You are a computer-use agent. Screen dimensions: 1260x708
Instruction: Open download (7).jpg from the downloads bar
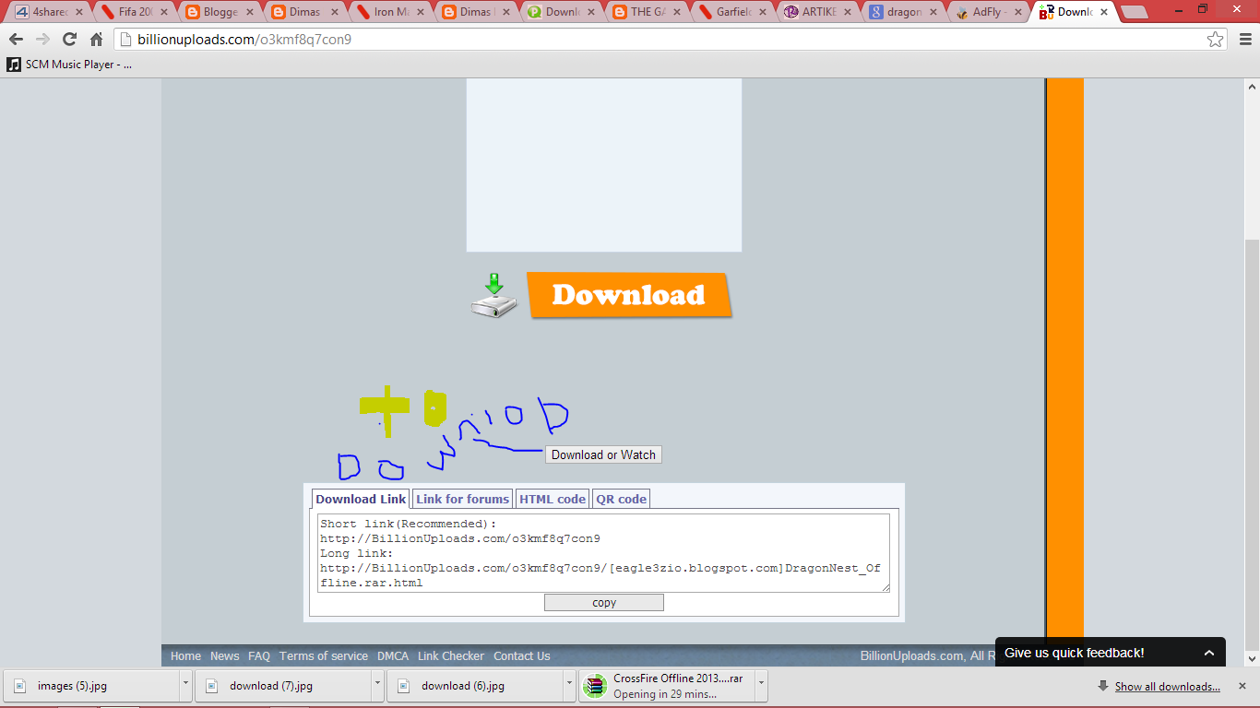point(283,686)
